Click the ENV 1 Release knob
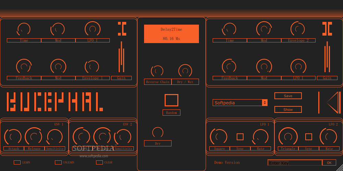The image size is (343, 171). (34, 136)
